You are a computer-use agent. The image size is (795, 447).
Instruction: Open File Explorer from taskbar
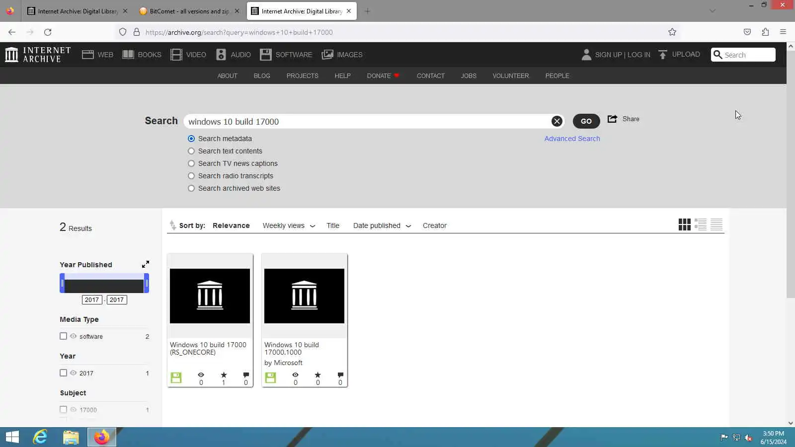pyautogui.click(x=71, y=437)
